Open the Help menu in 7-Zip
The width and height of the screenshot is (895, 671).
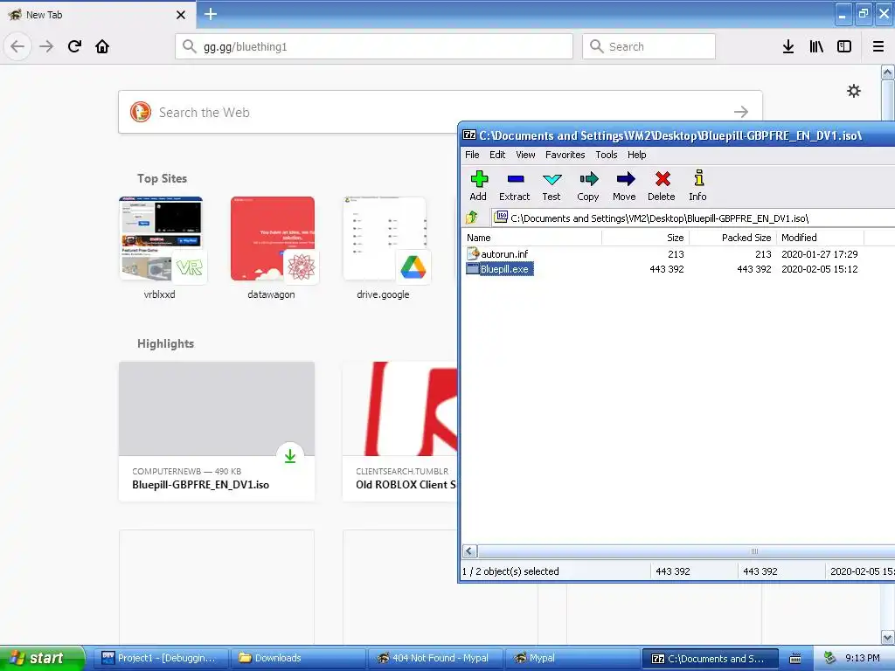[636, 155]
